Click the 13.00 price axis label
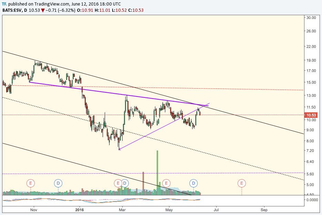Image resolution: width=322 pixels, height=215 pixels. [x=311, y=95]
